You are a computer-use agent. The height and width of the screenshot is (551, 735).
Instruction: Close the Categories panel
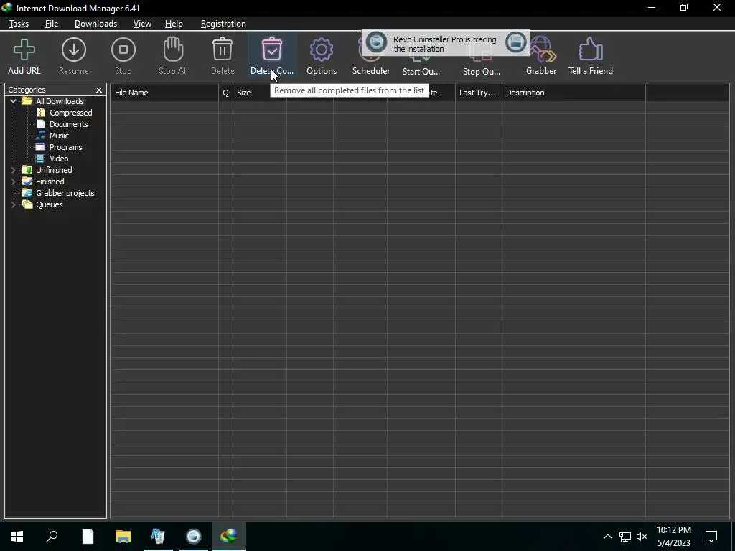tap(99, 90)
